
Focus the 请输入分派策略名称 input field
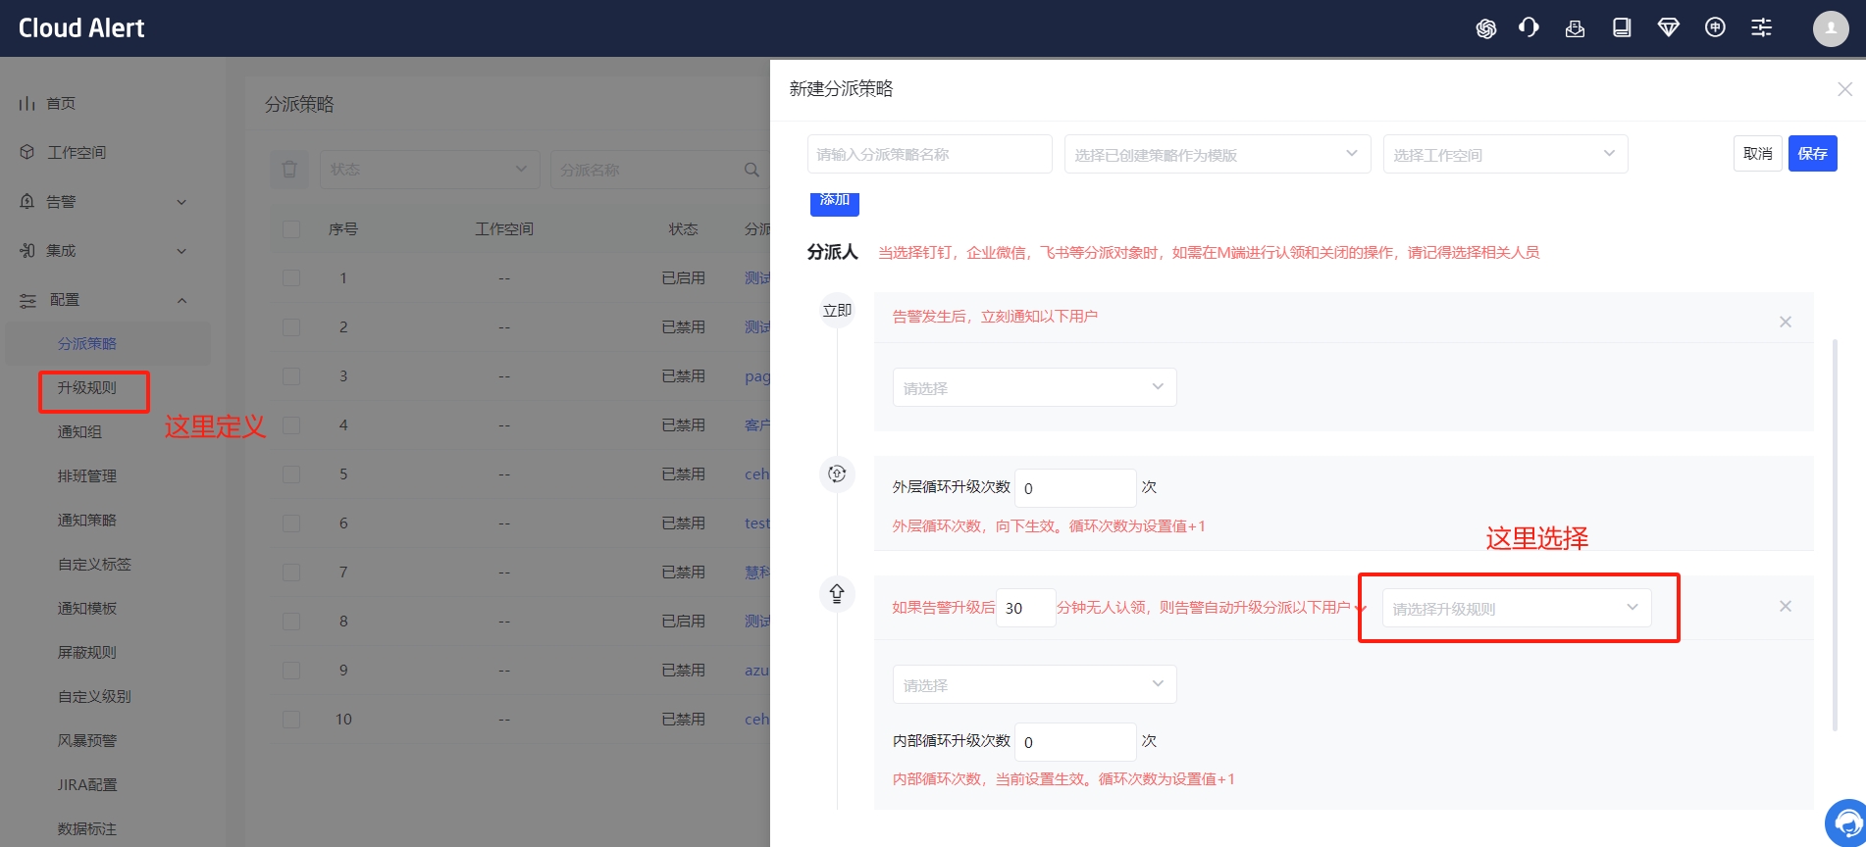coord(929,154)
